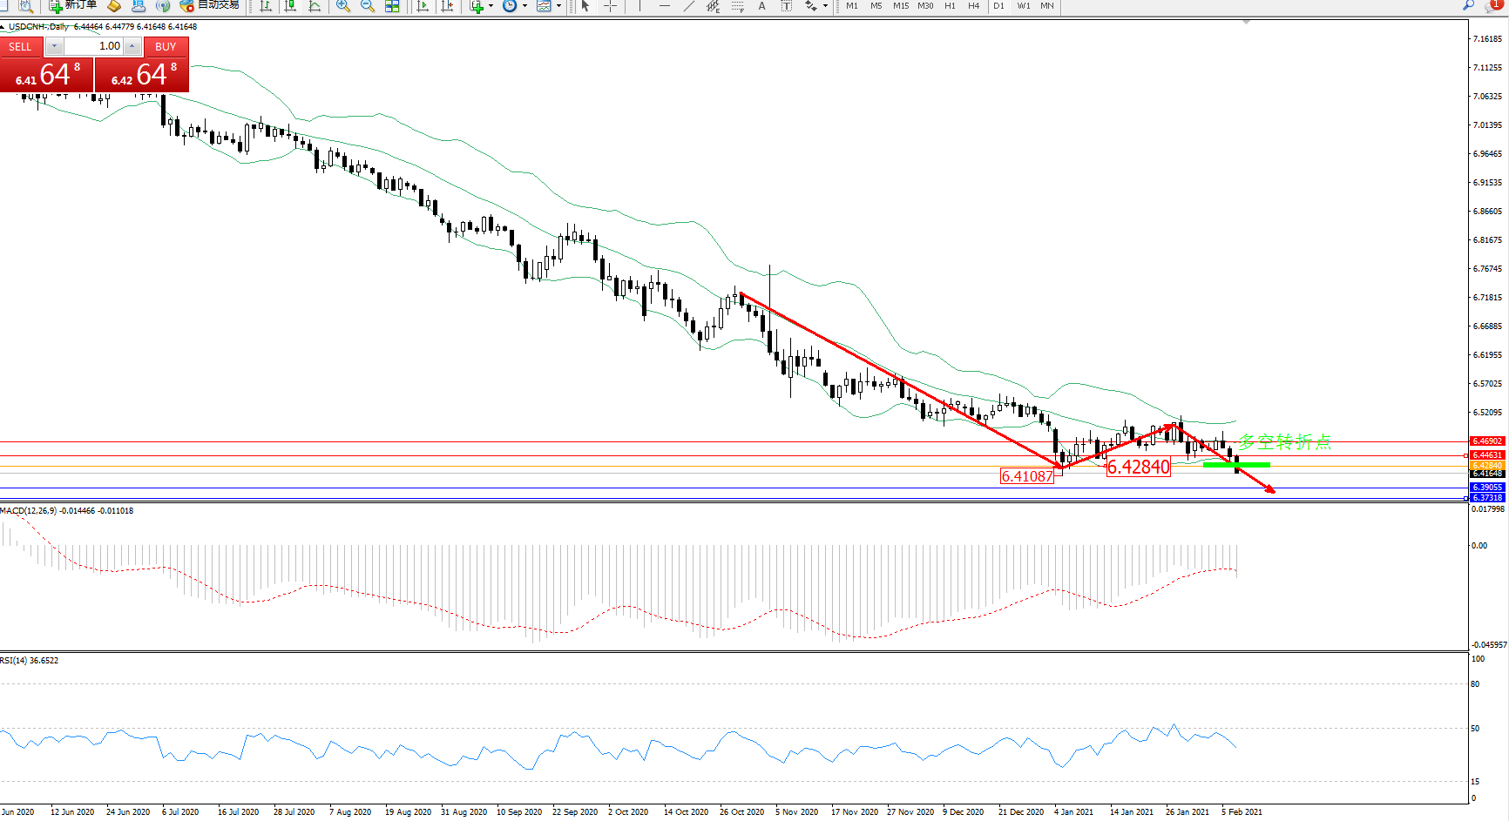This screenshot has height=821, width=1509.
Task: Switch chart to the M15 timeframe
Action: click(x=901, y=6)
